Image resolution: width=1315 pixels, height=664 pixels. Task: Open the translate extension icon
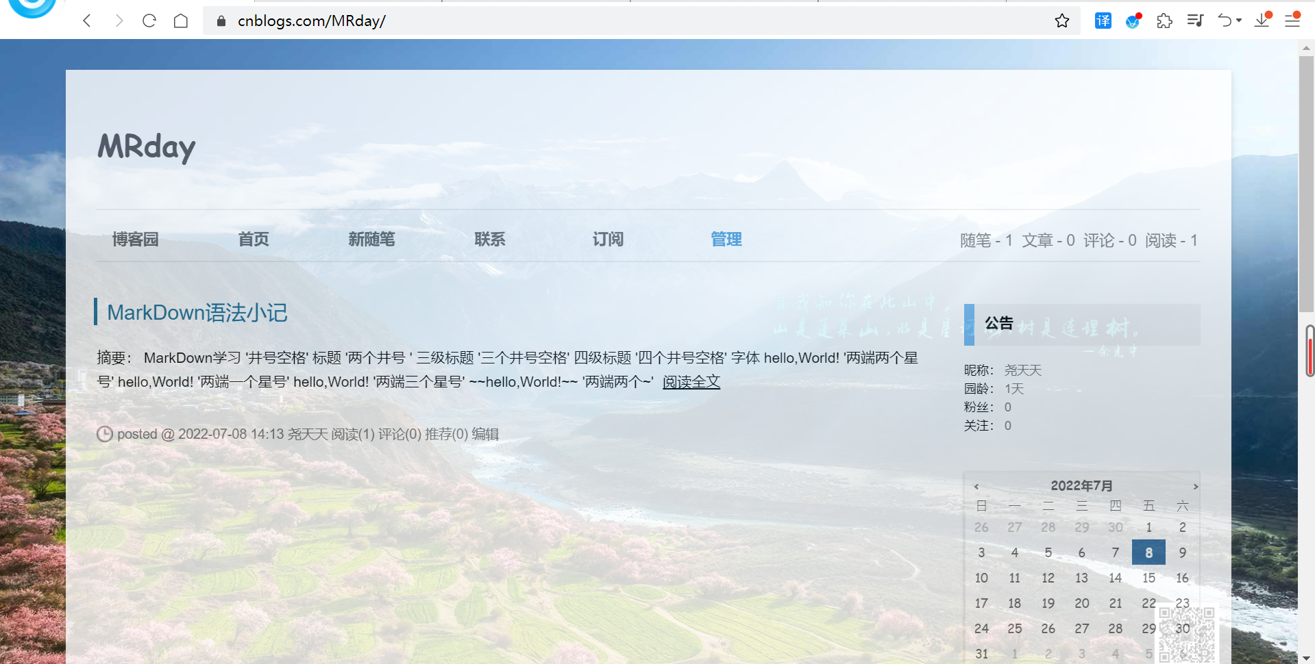click(1103, 21)
